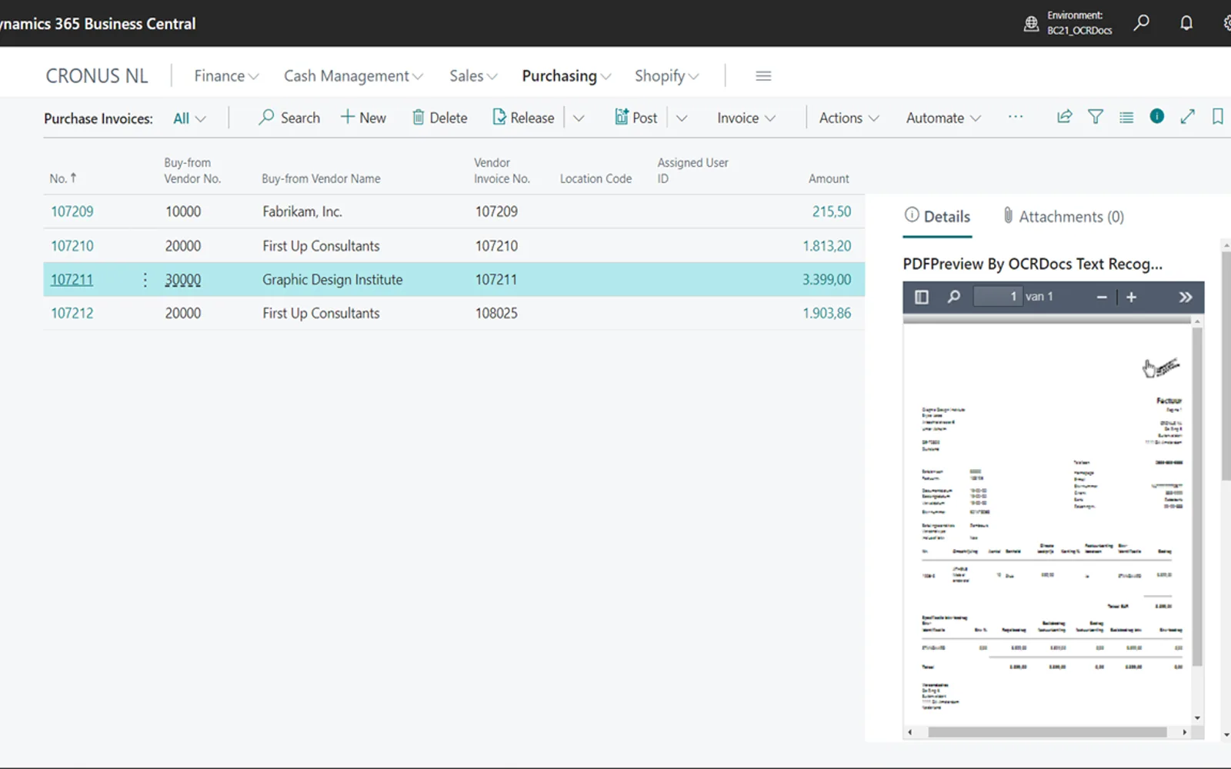Click the Post action
Viewport: 1231px width, 769px height.
pos(636,118)
